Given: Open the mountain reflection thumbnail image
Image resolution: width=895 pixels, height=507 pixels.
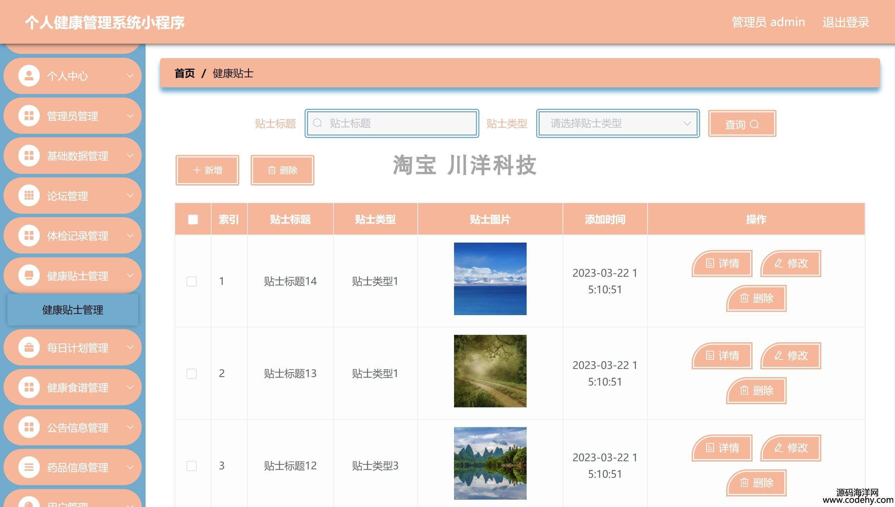Looking at the screenshot, I should 490,463.
